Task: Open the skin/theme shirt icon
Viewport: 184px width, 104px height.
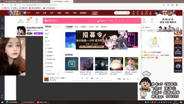Action: (116, 21)
